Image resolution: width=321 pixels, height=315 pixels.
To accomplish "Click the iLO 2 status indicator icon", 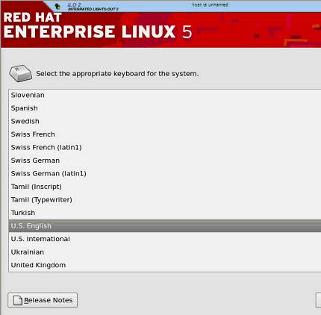I will click(x=57, y=7).
